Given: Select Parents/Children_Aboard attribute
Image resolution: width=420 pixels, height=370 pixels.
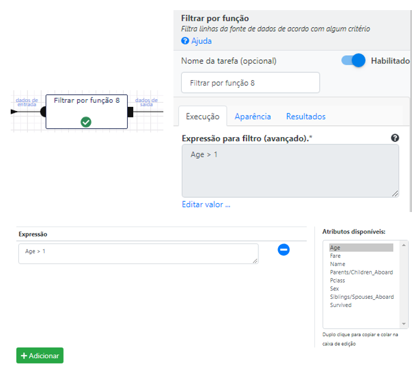Looking at the screenshot, I should [x=361, y=272].
